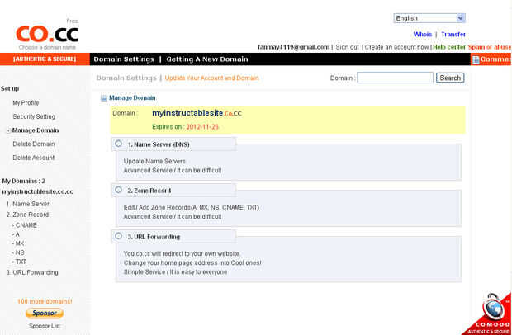
Task: Click the myinstructablesite.co.cc domain name
Action: (197, 114)
